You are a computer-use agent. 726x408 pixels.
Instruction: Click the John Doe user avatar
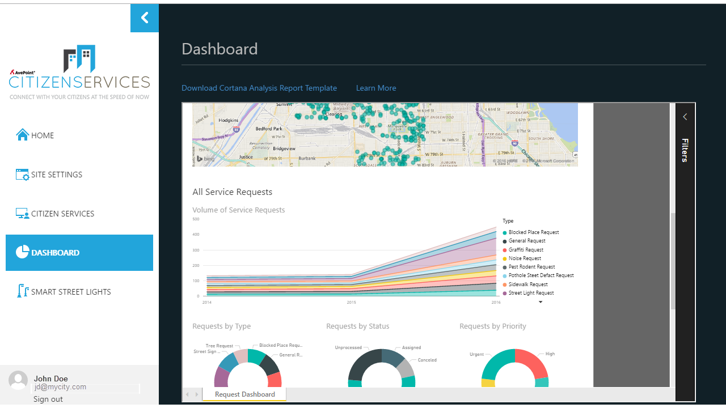(18, 380)
